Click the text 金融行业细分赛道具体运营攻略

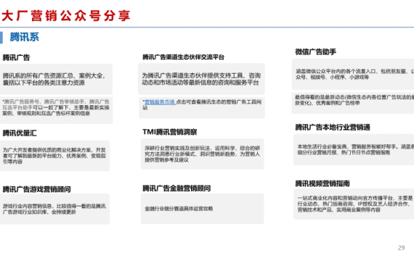[179, 209]
